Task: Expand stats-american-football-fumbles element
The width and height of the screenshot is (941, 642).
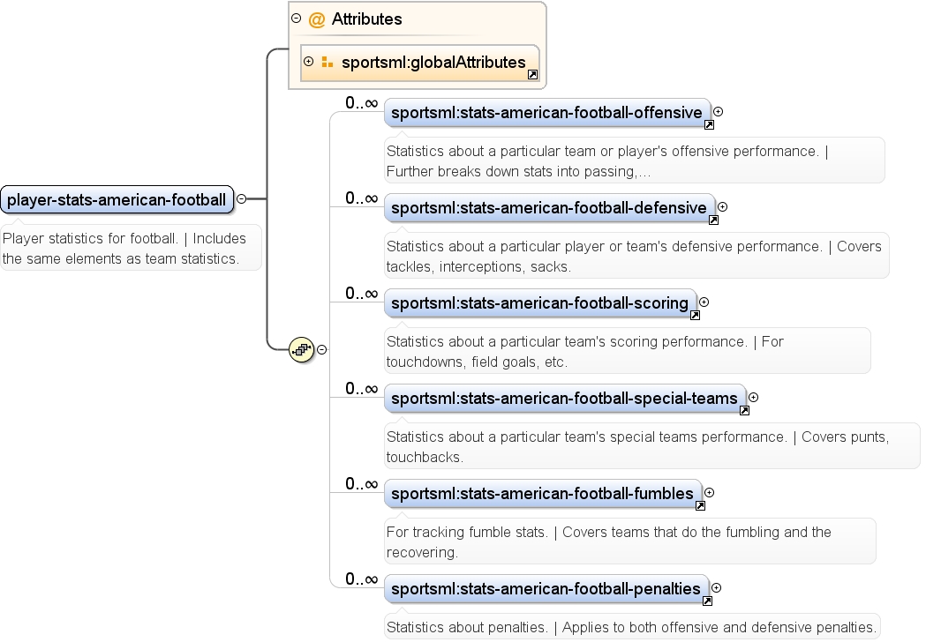Action: point(709,493)
